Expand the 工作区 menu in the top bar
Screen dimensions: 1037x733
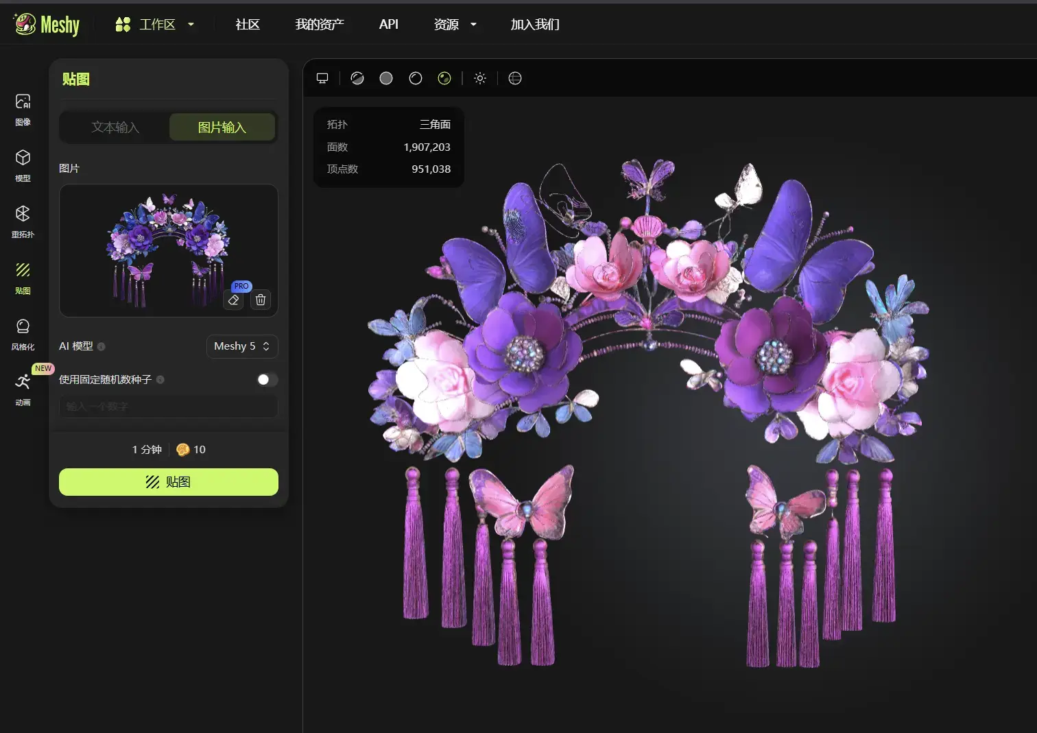[x=156, y=24]
